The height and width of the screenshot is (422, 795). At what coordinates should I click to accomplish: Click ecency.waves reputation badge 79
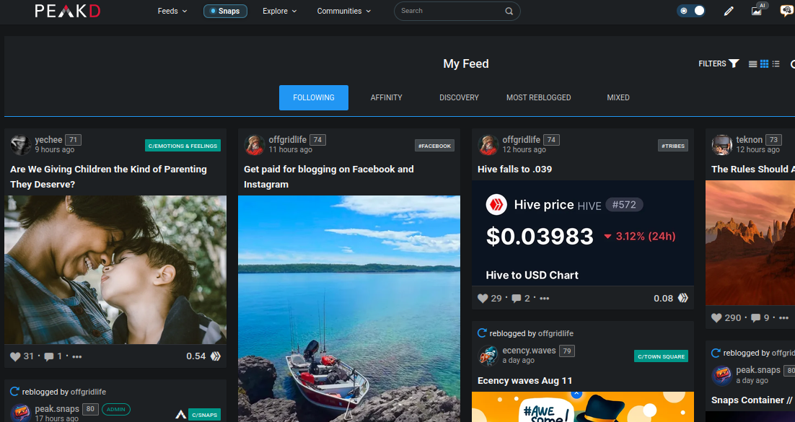pos(567,351)
